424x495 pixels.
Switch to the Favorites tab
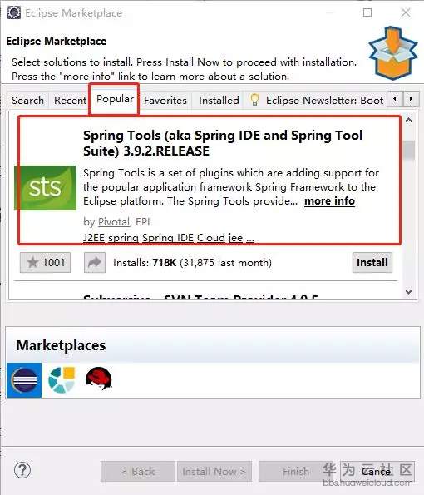tap(165, 101)
